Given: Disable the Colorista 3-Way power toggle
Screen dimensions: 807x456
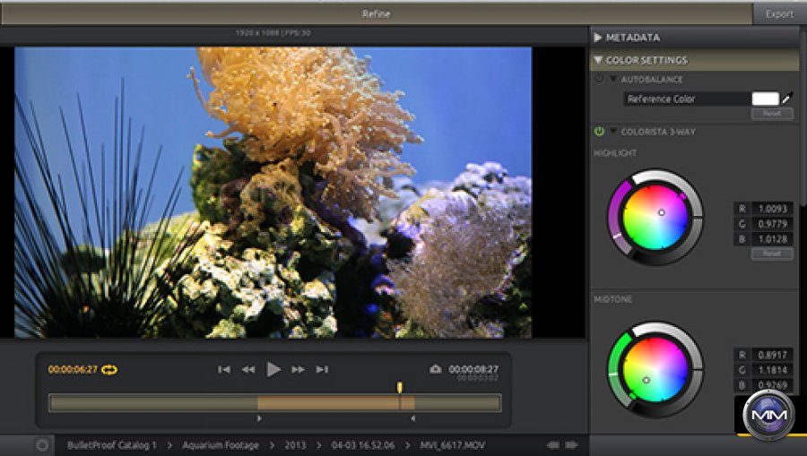Looking at the screenshot, I should click(599, 132).
